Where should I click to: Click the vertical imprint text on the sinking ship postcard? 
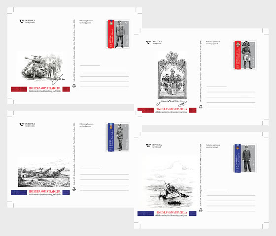point(201,175)
